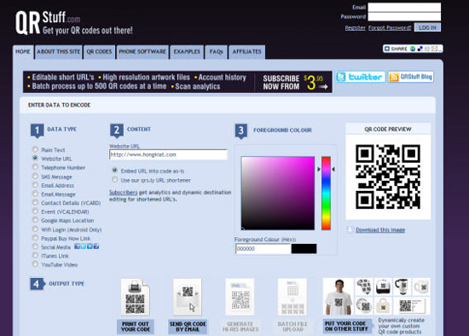469x336 pixels.
Task: Click the Share widget icon
Action: (387, 49)
